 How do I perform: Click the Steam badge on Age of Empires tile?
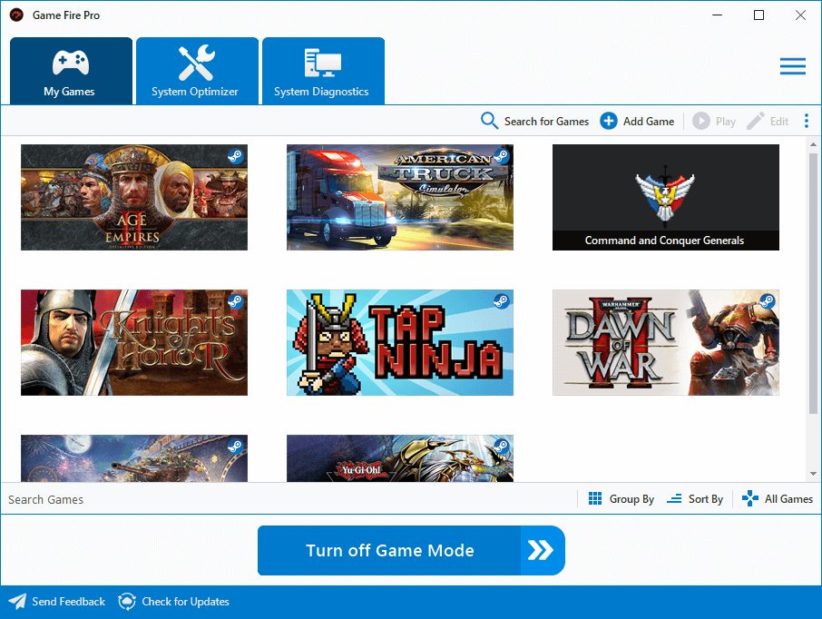(236, 156)
